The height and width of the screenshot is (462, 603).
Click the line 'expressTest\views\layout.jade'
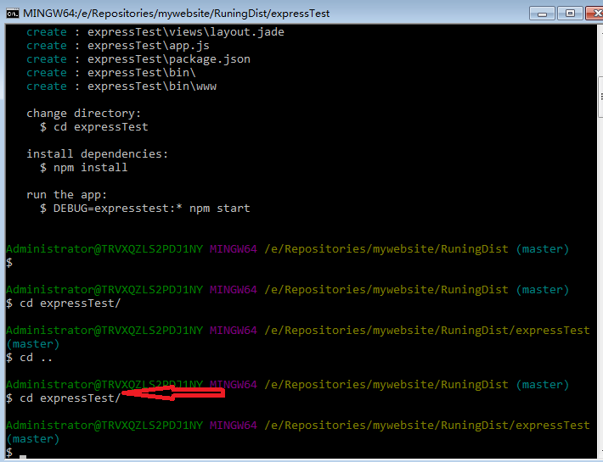[x=186, y=32]
